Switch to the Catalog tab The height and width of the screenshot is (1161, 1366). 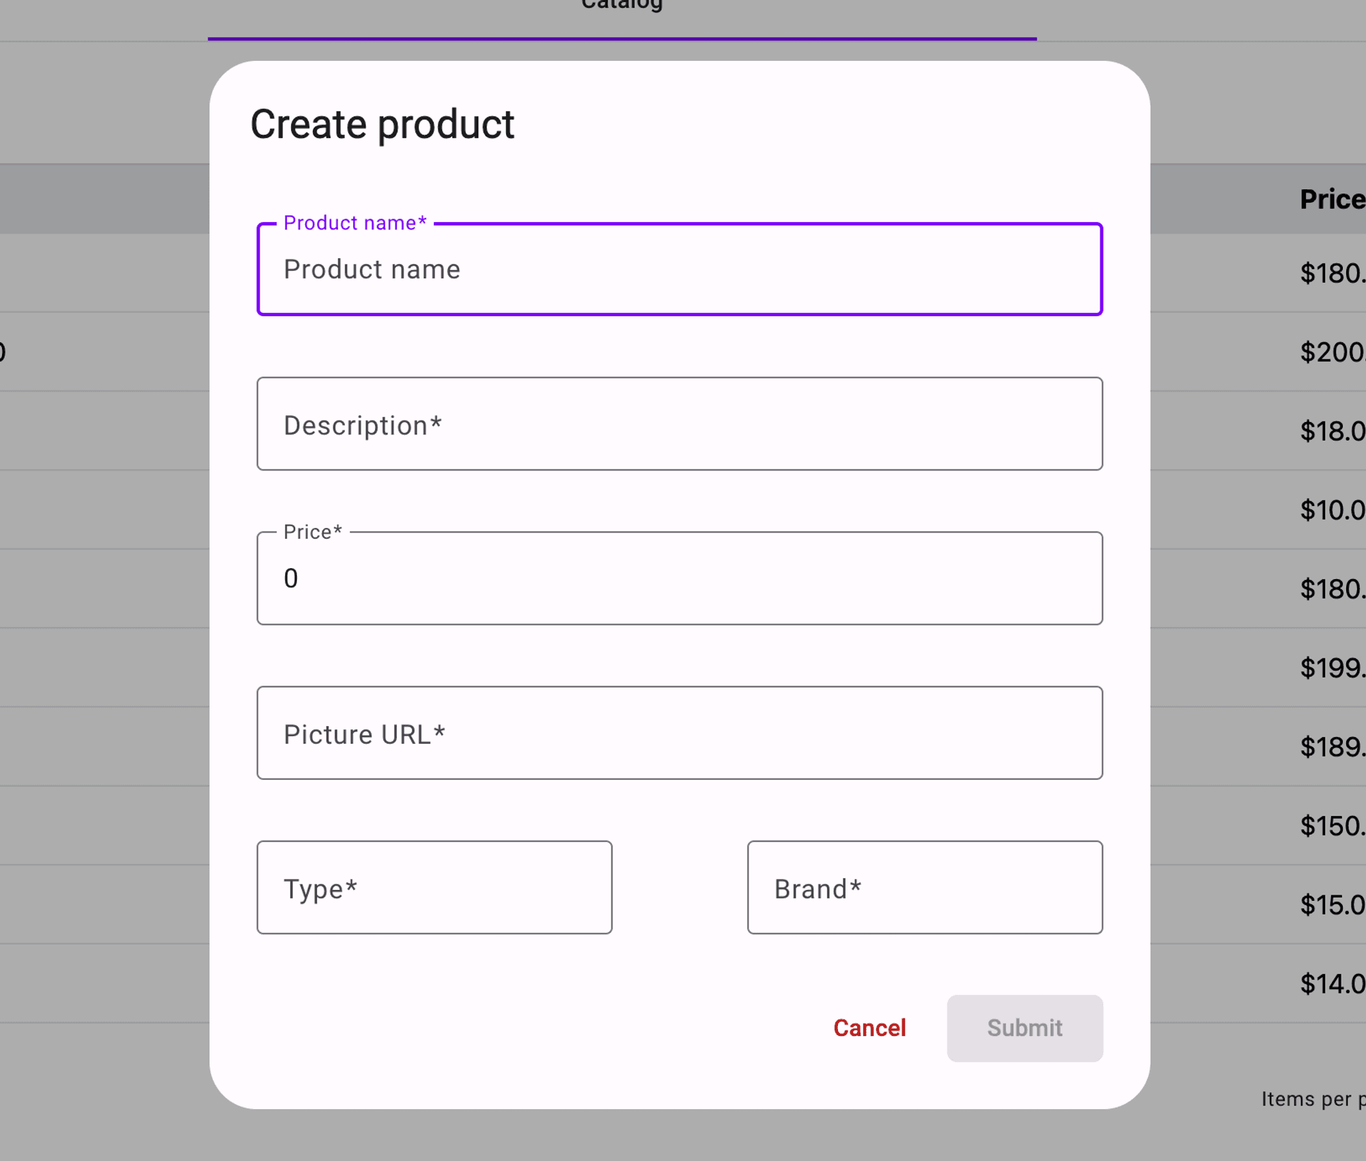click(x=622, y=7)
